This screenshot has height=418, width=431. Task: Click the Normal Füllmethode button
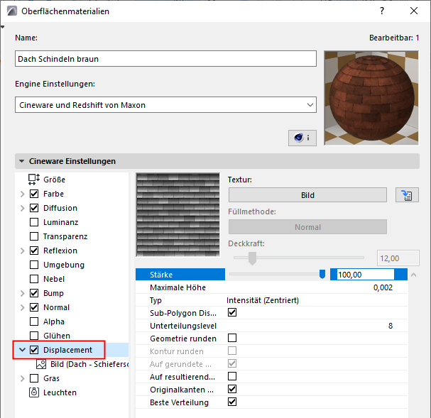[x=307, y=227]
